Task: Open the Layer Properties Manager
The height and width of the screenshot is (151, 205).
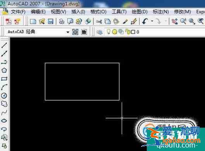Action: [x=100, y=32]
